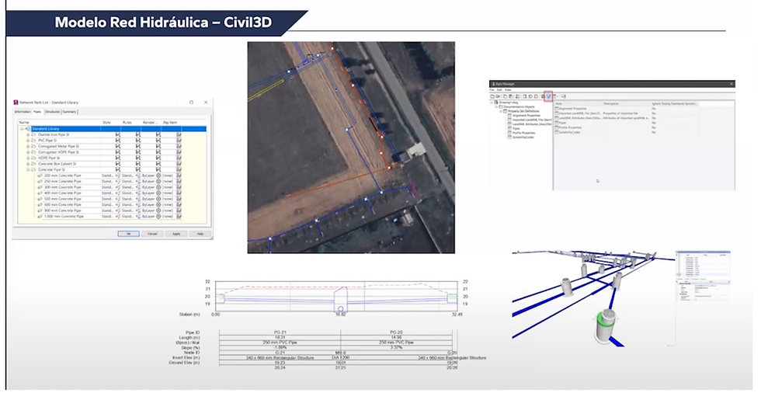Click the Pay Item column header
The image size is (761, 393).
pos(170,122)
